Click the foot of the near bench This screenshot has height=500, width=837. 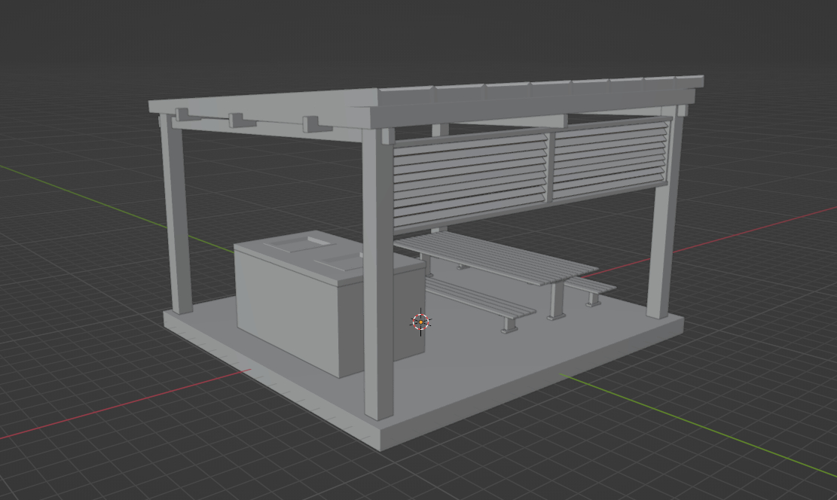coord(511,327)
